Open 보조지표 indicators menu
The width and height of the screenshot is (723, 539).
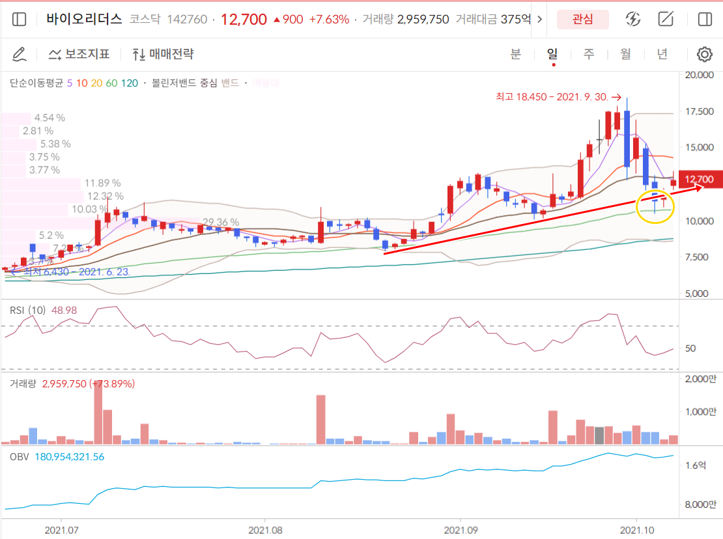pos(79,54)
